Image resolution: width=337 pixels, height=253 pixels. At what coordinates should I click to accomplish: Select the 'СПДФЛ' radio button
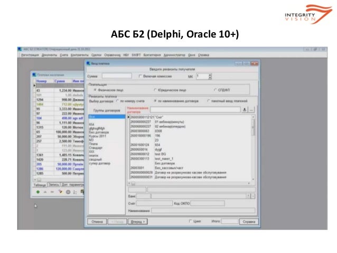(216, 90)
